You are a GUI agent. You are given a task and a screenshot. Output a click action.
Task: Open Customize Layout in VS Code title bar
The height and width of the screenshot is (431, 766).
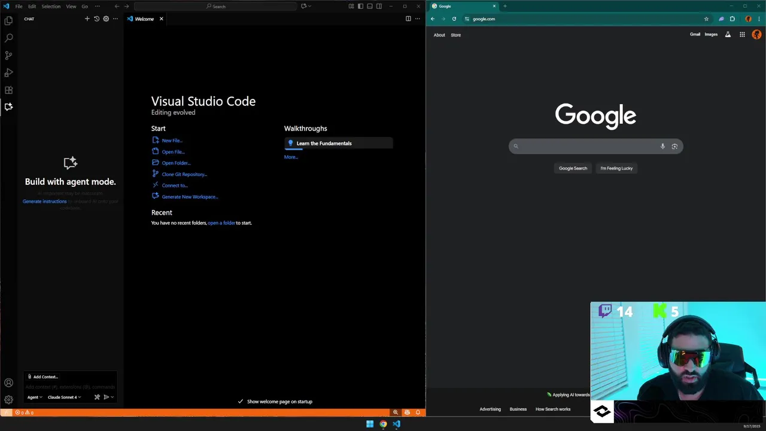351,6
